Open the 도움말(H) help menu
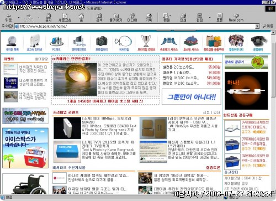This screenshot has width=276, height=201. coord(94,8)
